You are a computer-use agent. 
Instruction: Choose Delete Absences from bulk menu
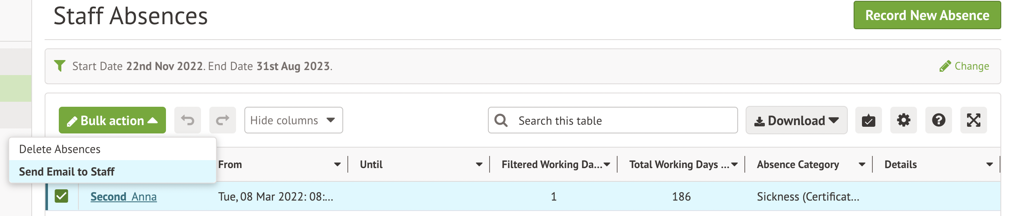point(60,149)
